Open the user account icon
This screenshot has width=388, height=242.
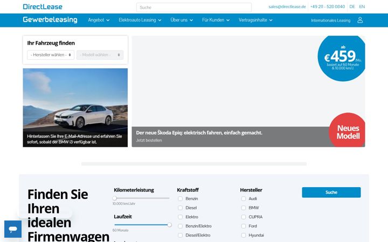tap(360, 20)
